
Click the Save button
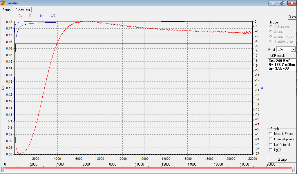[292, 17]
